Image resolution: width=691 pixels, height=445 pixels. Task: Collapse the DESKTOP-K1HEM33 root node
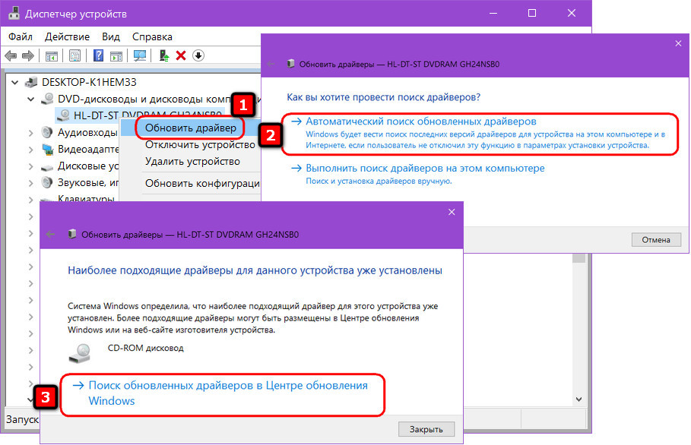click(15, 82)
